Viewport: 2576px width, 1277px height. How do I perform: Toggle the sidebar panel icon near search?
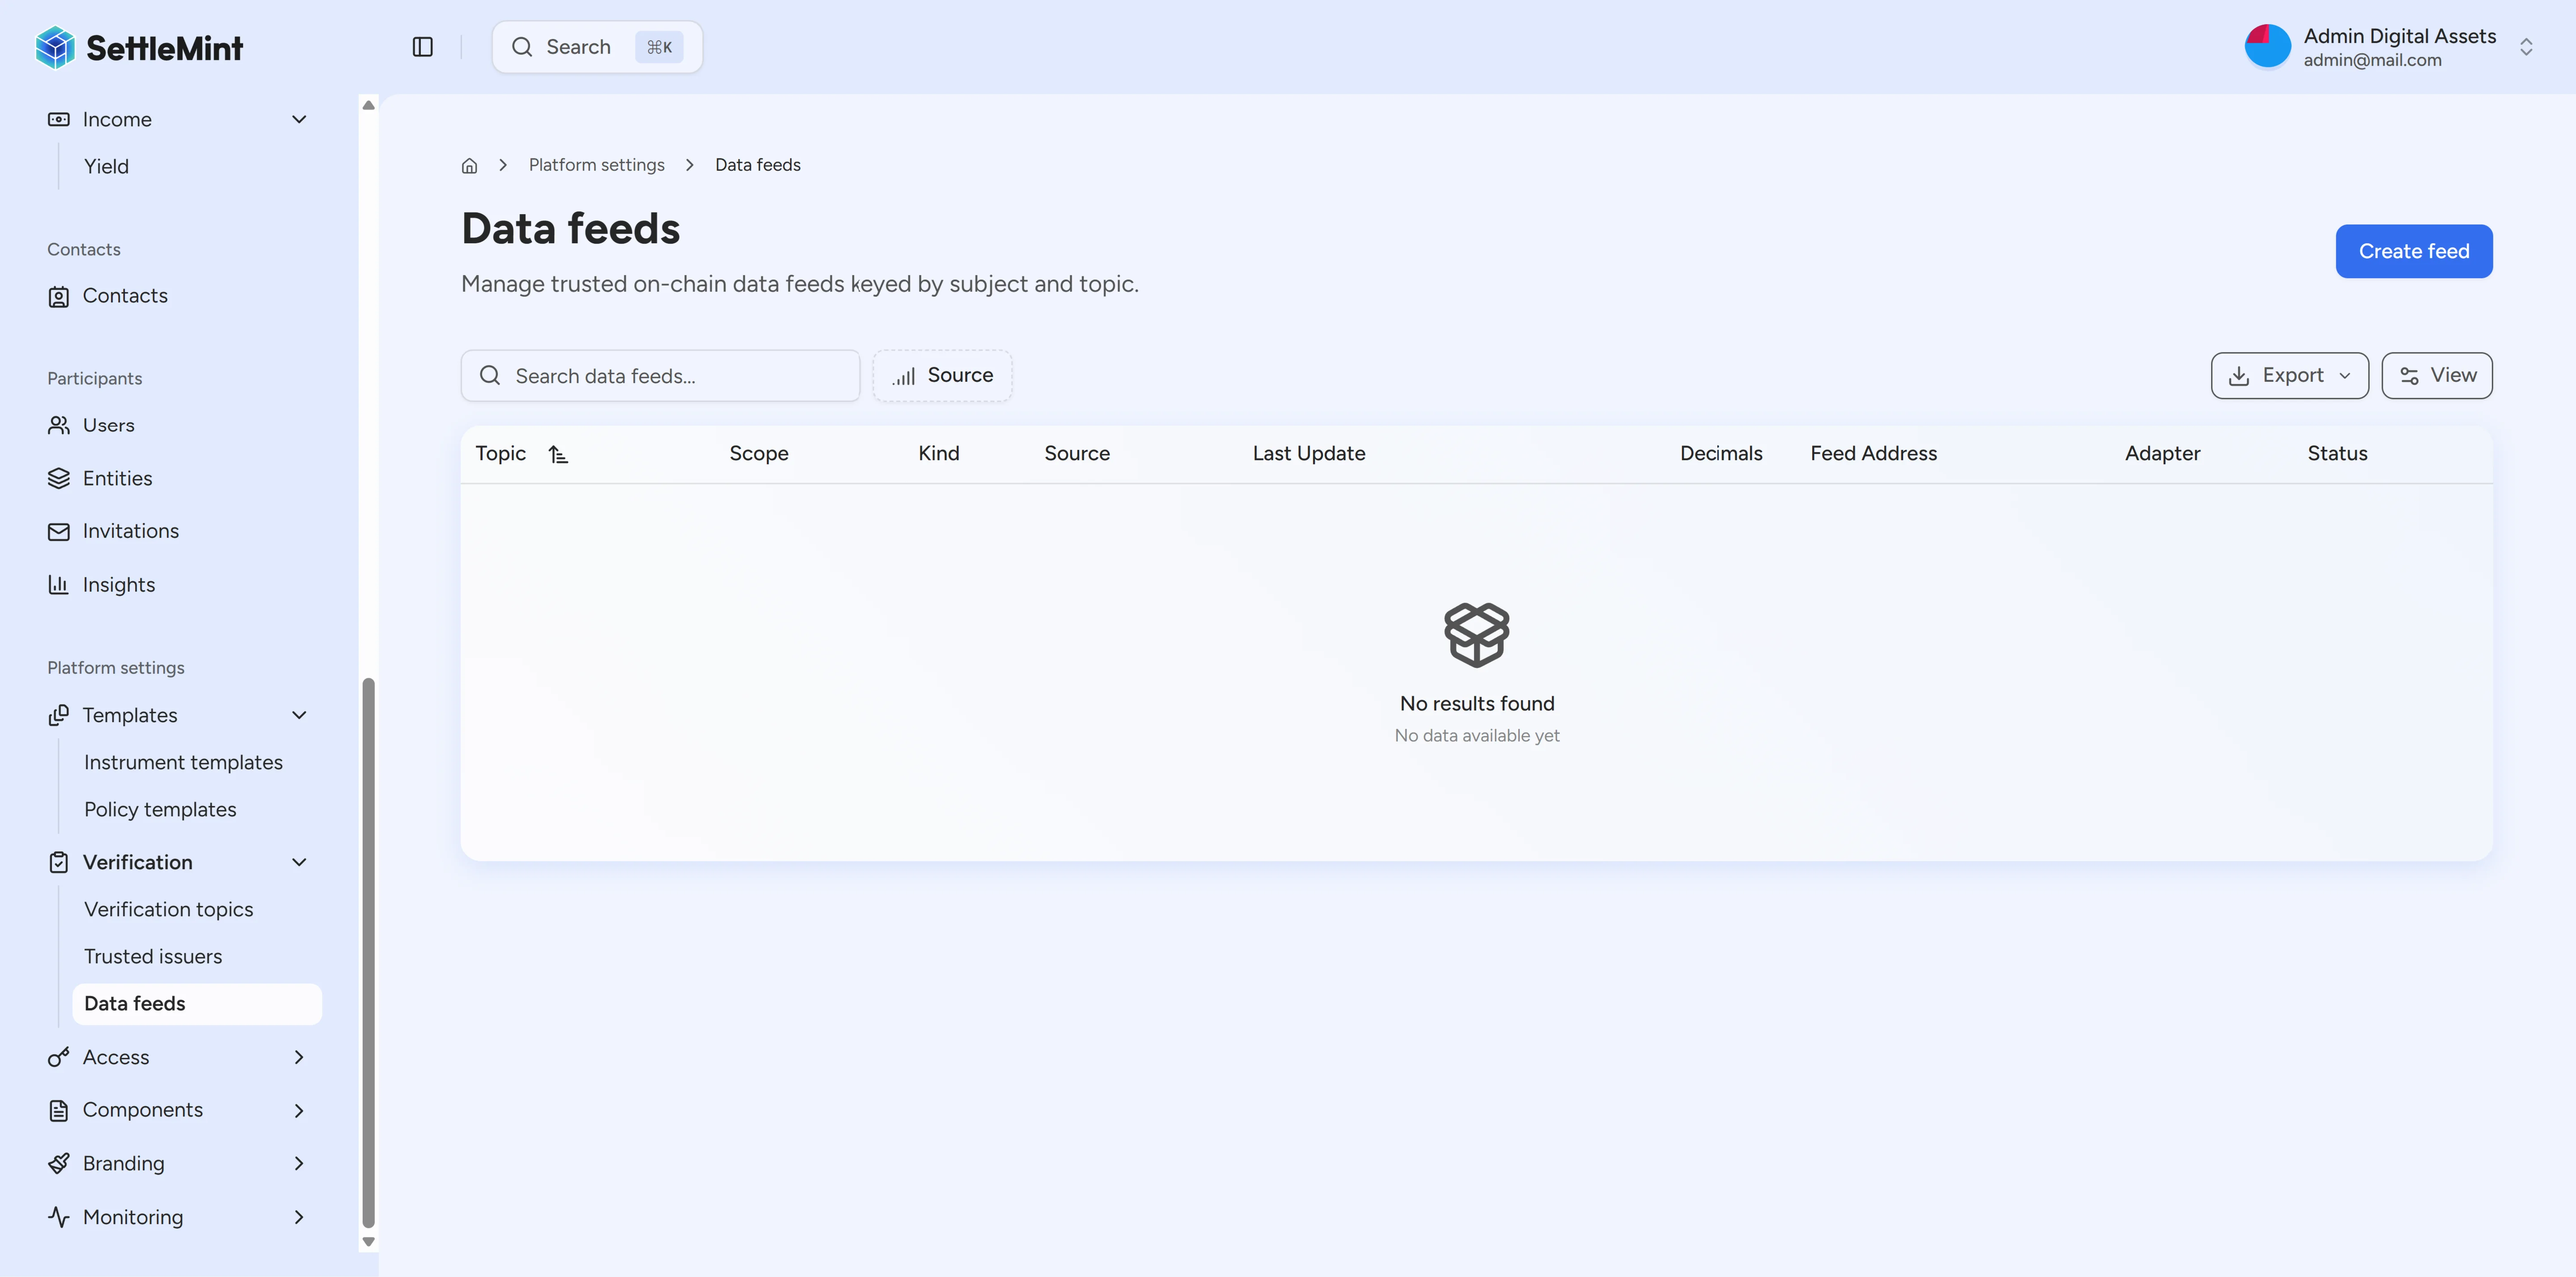[x=422, y=46]
